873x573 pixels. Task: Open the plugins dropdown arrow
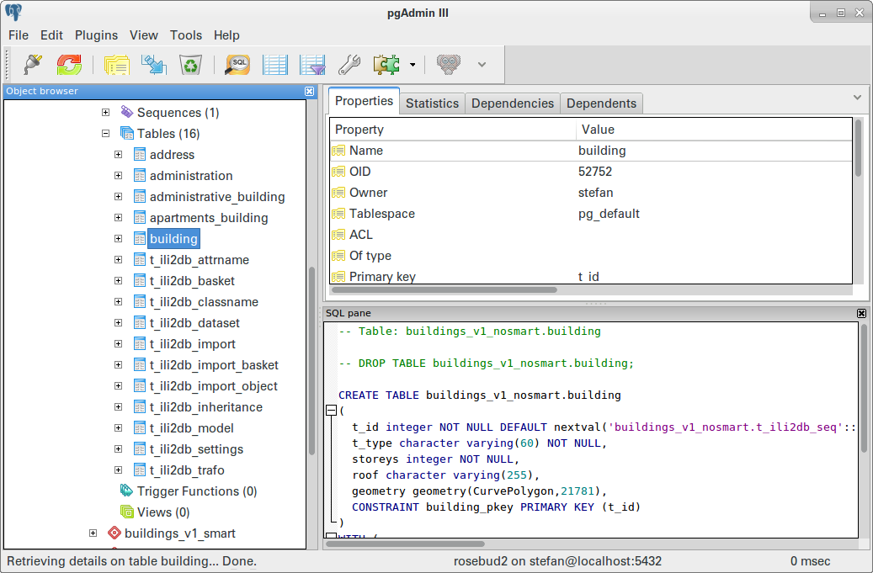point(413,65)
